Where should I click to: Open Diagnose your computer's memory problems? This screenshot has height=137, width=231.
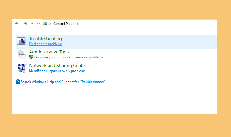(68, 57)
